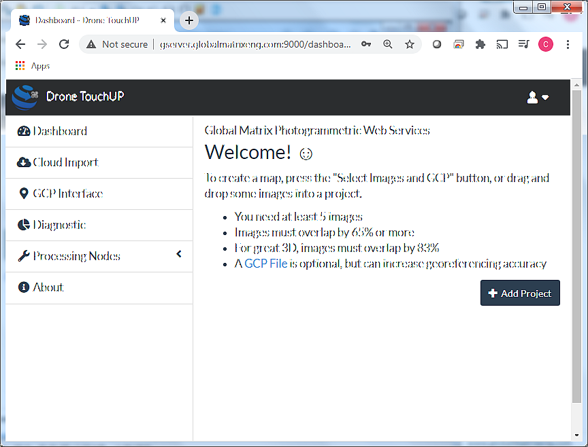Click the page vertical scrollbar
The width and height of the screenshot is (588, 447).
tap(576, 245)
